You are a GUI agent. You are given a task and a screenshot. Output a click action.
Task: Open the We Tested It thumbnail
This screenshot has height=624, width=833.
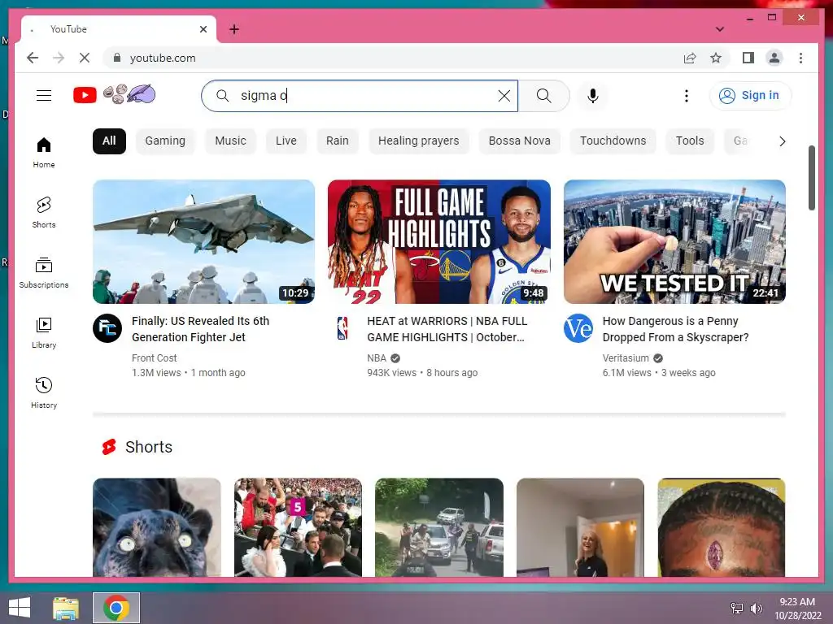(674, 241)
